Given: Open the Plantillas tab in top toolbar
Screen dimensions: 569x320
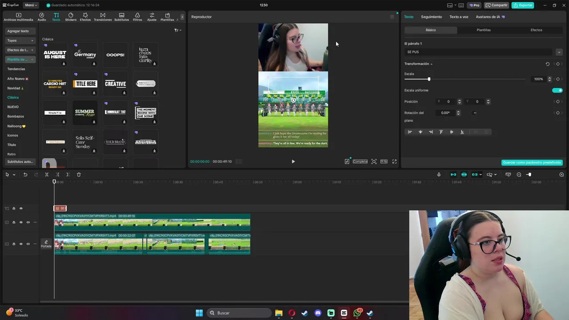Looking at the screenshot, I should pyautogui.click(x=167, y=17).
